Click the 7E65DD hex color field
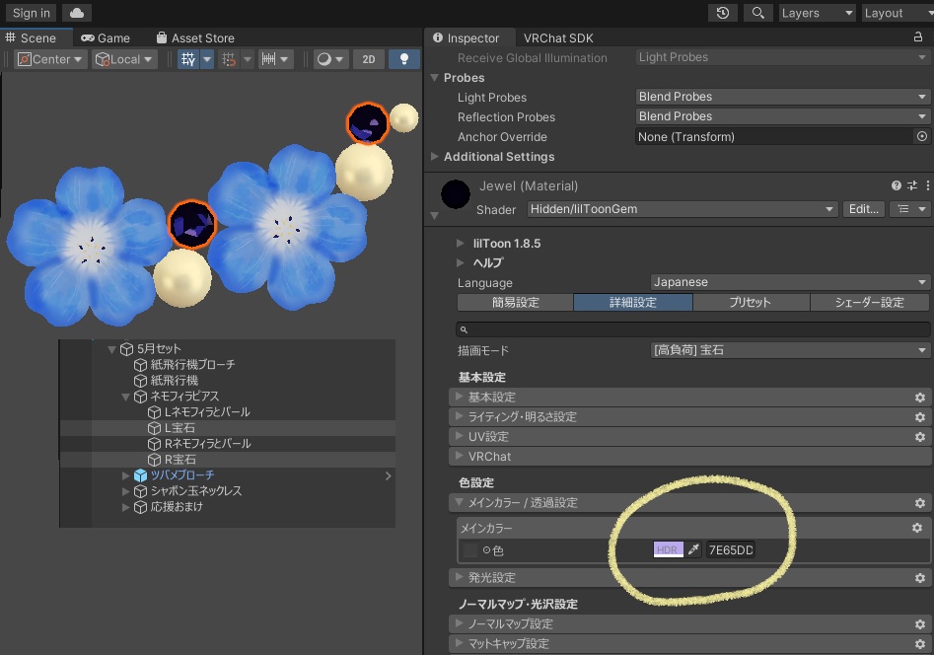Image resolution: width=934 pixels, height=655 pixels. [x=730, y=549]
